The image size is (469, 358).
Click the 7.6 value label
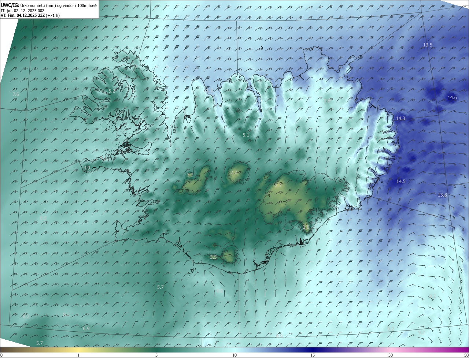[x=16, y=94]
